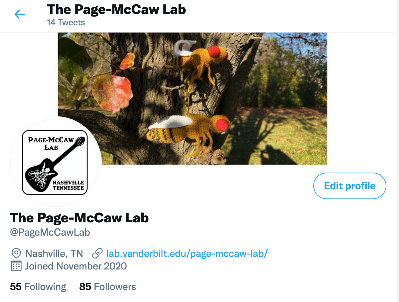The height and width of the screenshot is (302, 399).
Task: View the 55 Following list
Action: pyautogui.click(x=38, y=287)
